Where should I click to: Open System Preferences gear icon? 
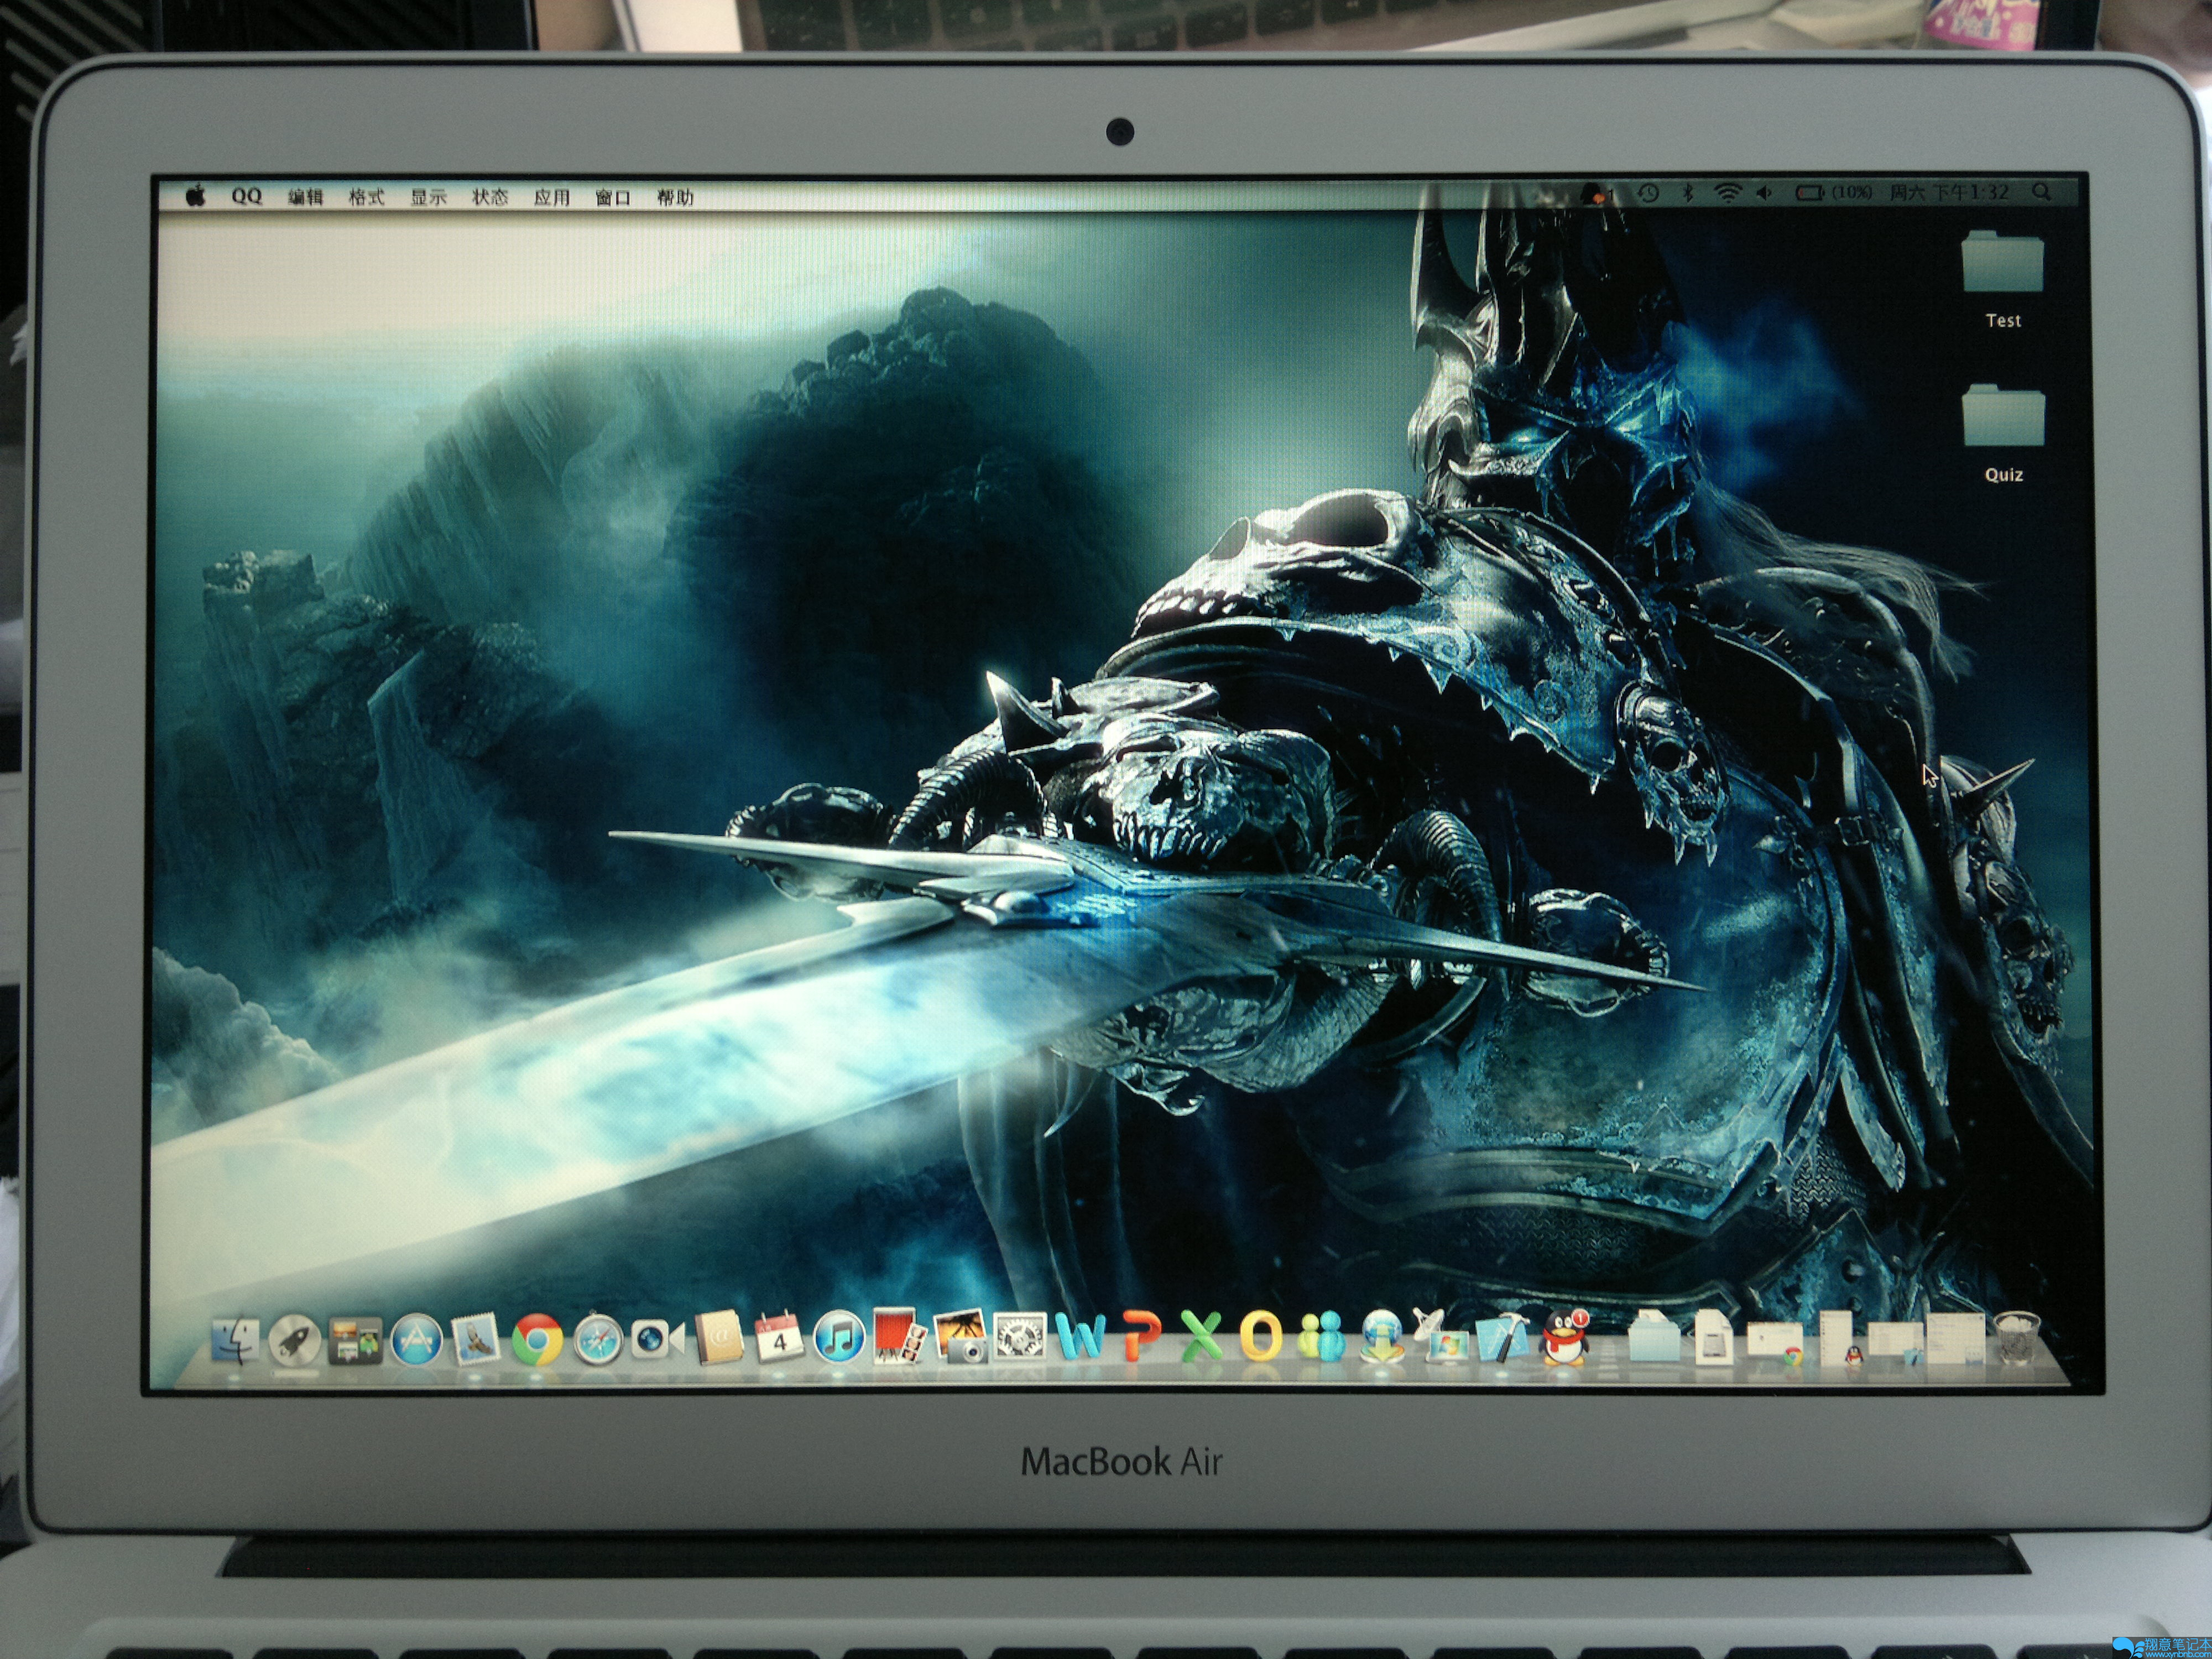pyautogui.click(x=1021, y=1337)
